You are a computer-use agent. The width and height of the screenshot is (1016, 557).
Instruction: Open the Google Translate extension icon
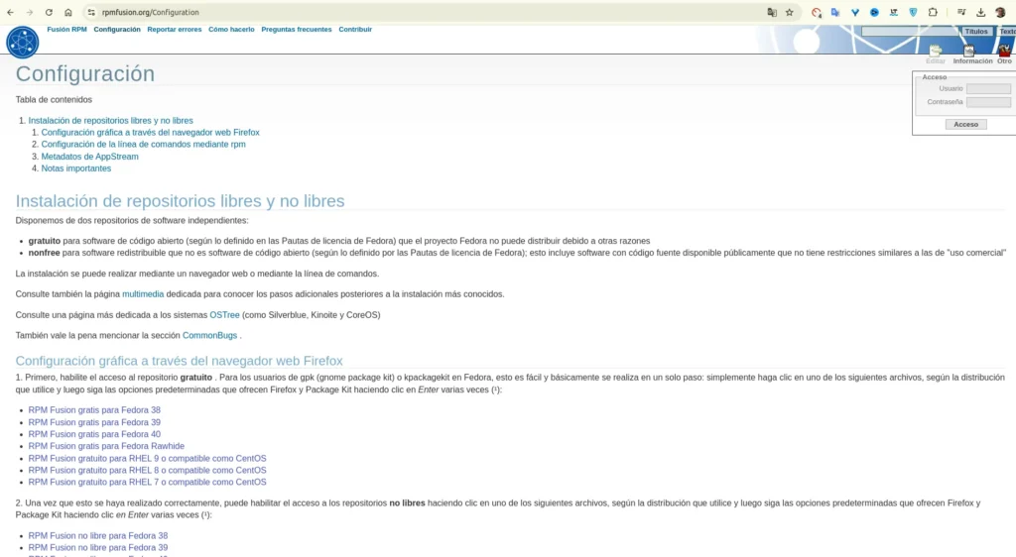pos(835,12)
